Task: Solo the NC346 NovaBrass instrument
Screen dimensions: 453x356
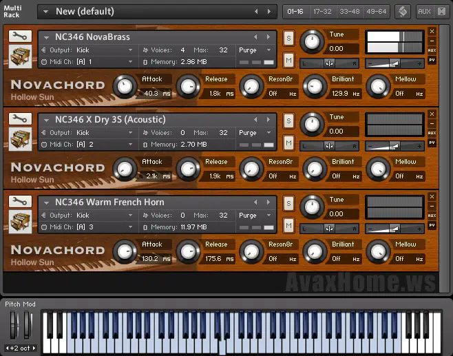Action: pyautogui.click(x=288, y=38)
